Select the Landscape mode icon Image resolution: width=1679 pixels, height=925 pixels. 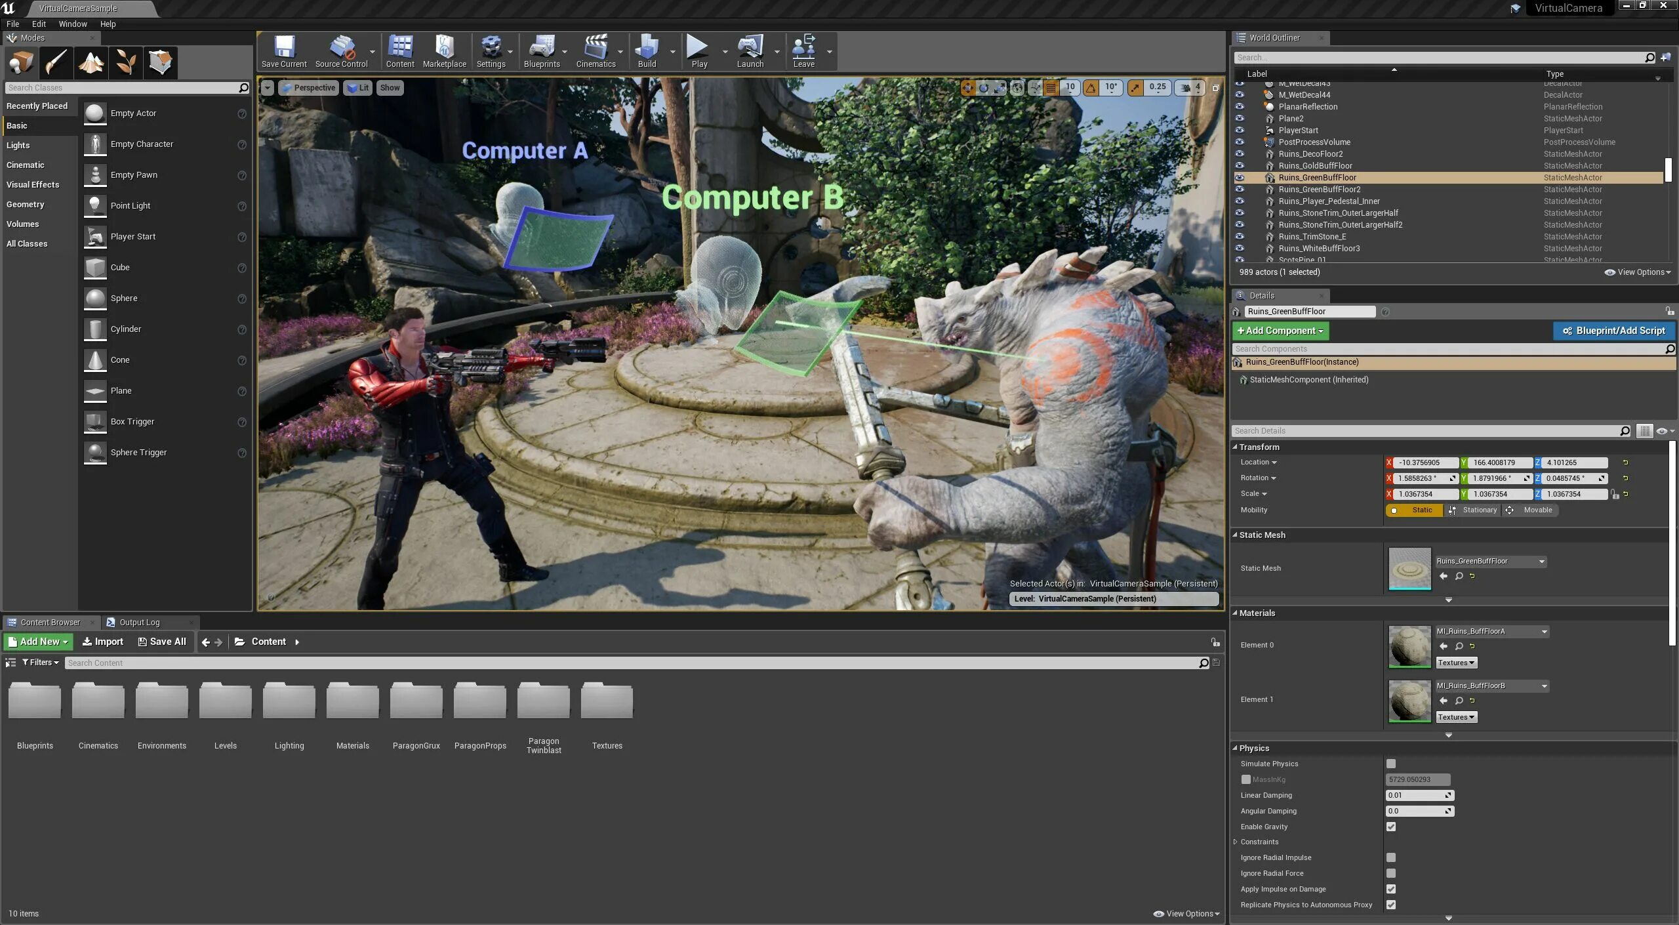click(91, 63)
